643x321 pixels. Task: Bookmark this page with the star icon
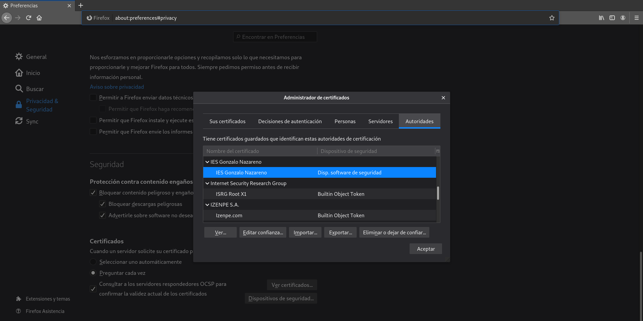552,18
